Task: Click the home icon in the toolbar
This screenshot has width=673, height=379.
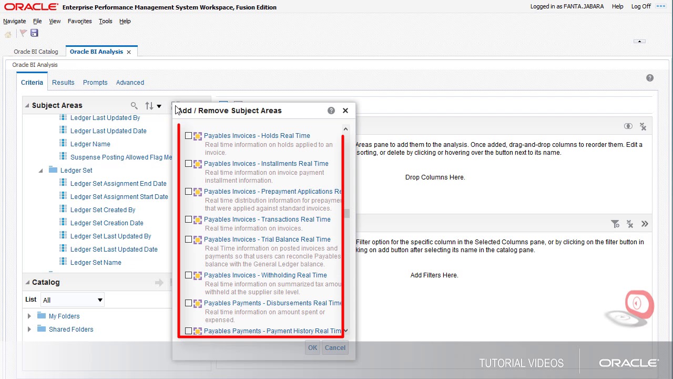Action: (8, 34)
